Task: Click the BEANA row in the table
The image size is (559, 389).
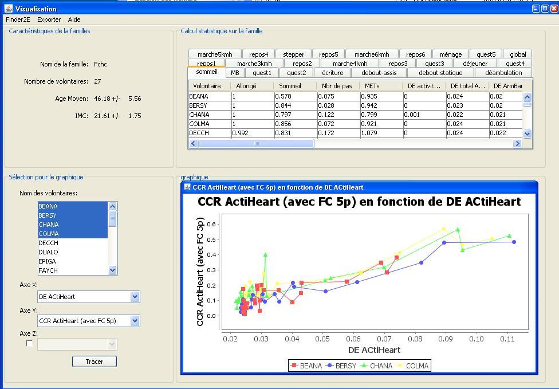Action: click(356, 96)
